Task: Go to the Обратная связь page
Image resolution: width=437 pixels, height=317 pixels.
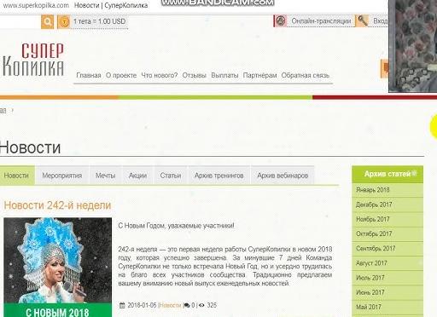Action: [x=305, y=76]
